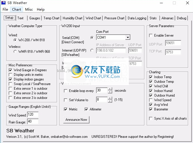Screen dimensions: 193x143
Task: Toggle Display indoor gauges checkbox
Action: click(10, 79)
